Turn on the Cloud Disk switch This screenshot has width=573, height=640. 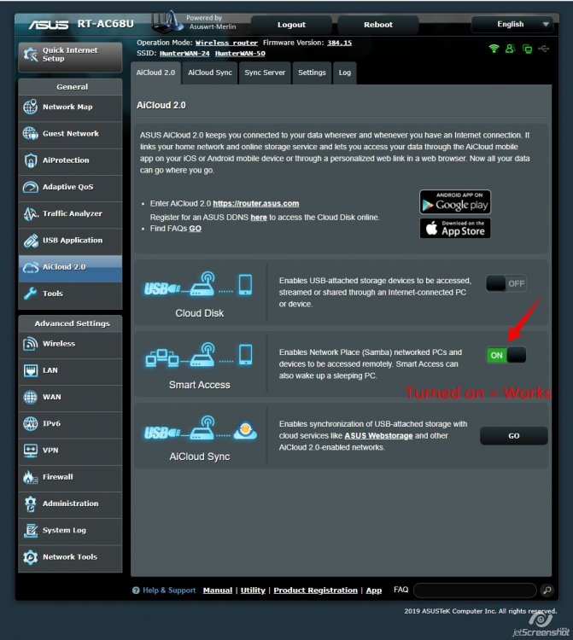tap(506, 283)
